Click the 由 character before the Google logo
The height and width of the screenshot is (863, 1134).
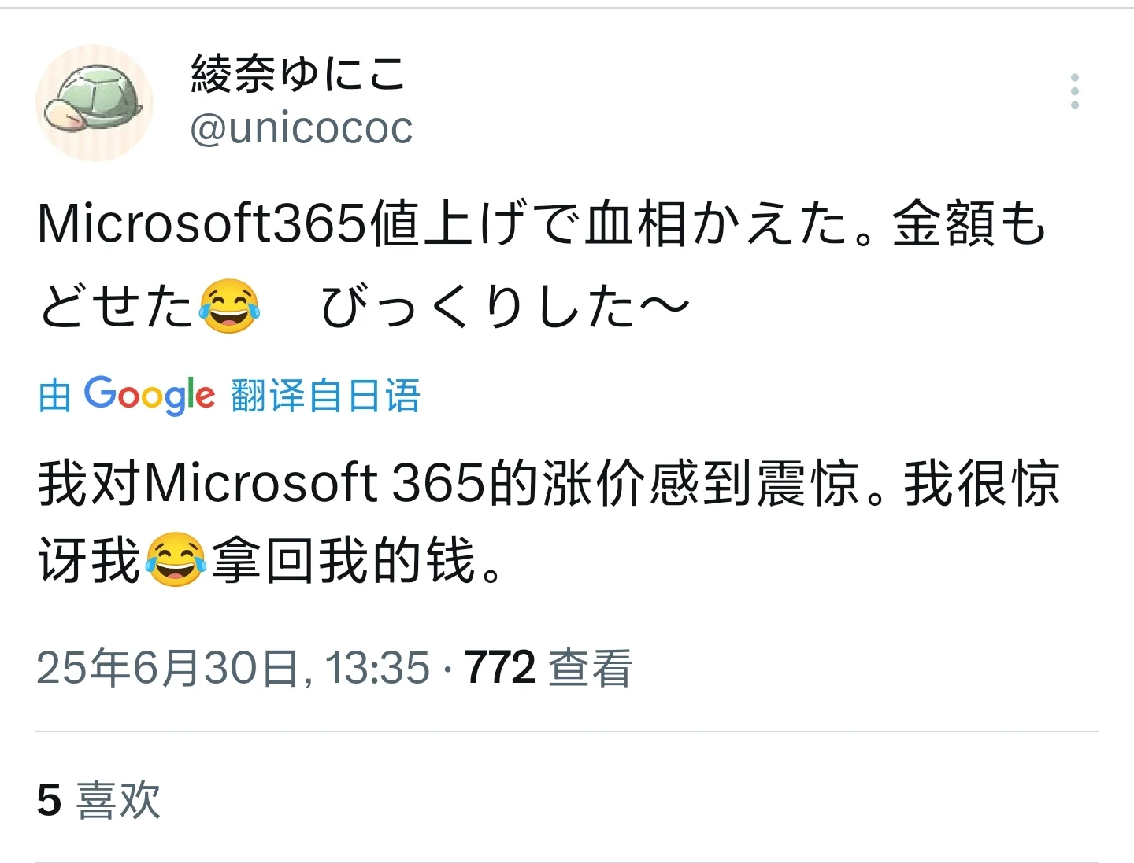(54, 395)
